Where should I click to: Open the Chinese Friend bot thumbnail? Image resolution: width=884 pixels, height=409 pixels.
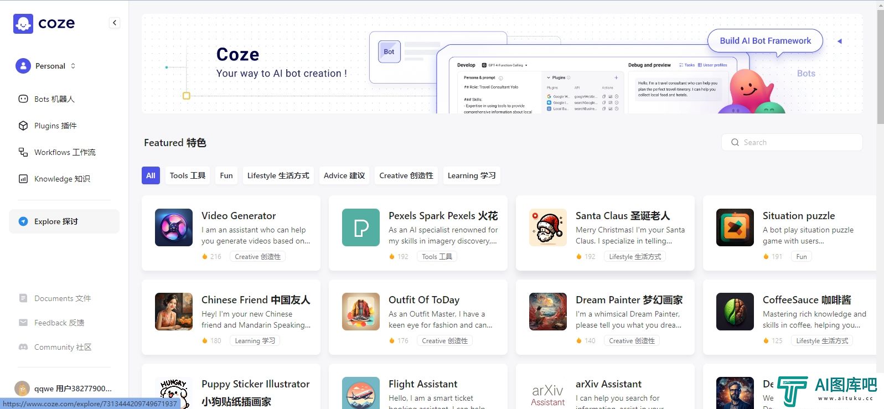[x=174, y=312]
